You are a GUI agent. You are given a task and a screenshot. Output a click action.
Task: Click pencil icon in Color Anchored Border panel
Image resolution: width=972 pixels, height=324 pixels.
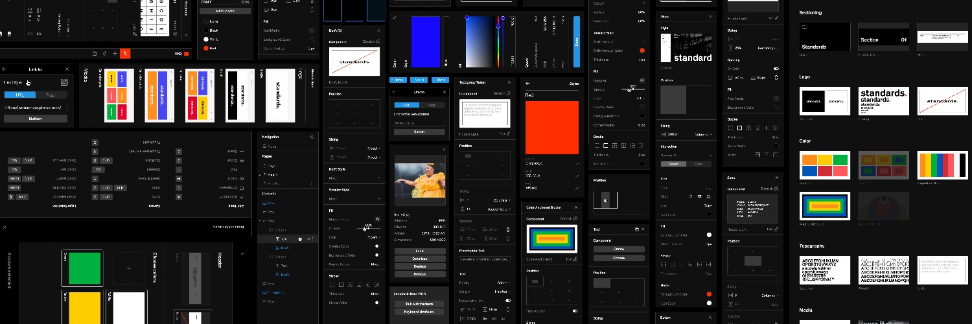click(x=574, y=259)
